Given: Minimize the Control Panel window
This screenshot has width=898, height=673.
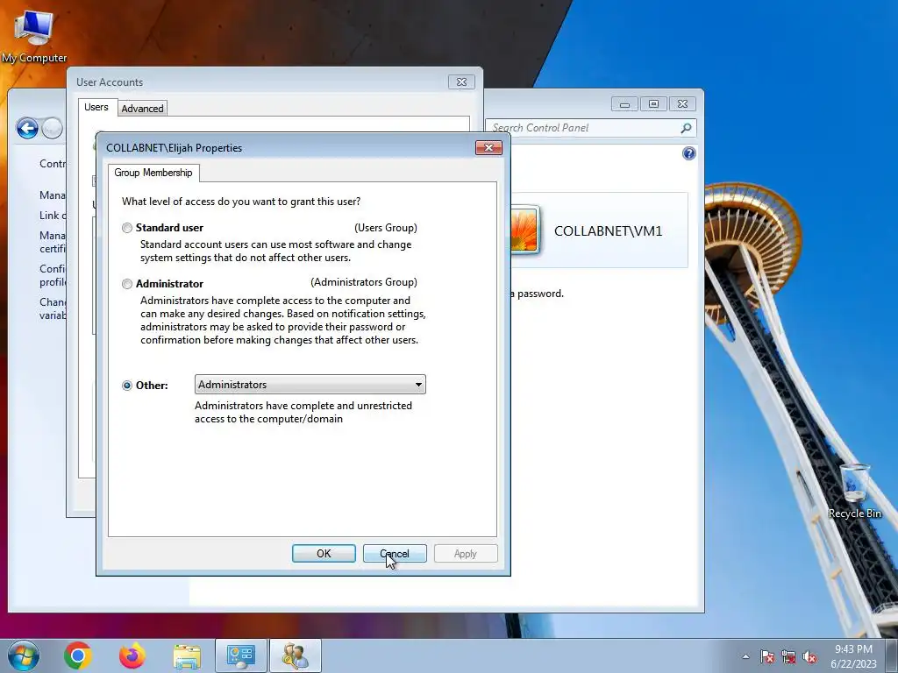Looking at the screenshot, I should pyautogui.click(x=624, y=104).
